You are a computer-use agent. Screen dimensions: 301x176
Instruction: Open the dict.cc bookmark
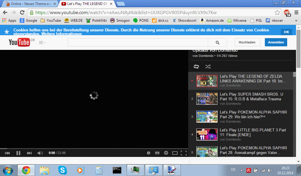click(160, 21)
